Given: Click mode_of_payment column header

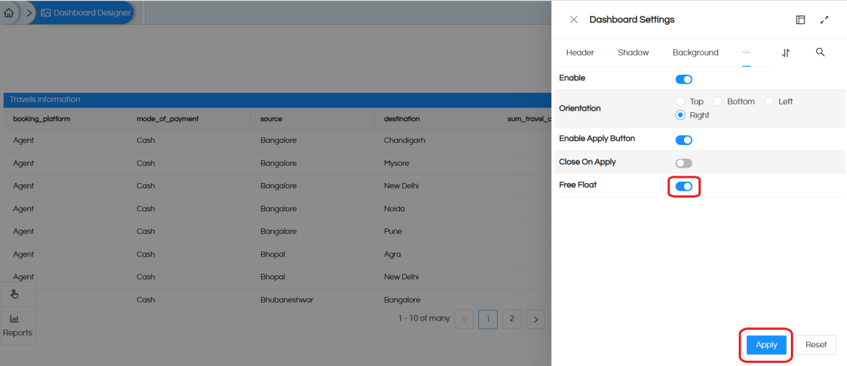Looking at the screenshot, I should pyautogui.click(x=168, y=119).
